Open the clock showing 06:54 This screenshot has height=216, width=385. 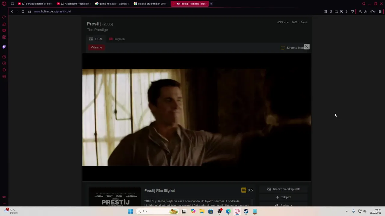click(375, 211)
